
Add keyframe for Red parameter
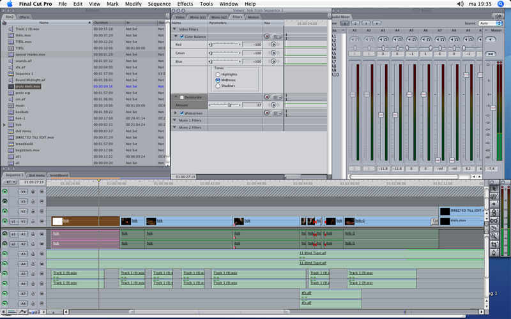point(273,45)
